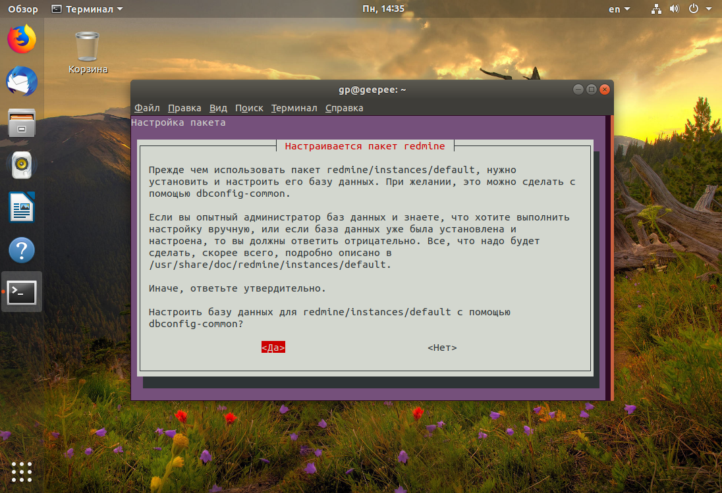Click the volume speaker icon in top bar

674,9
